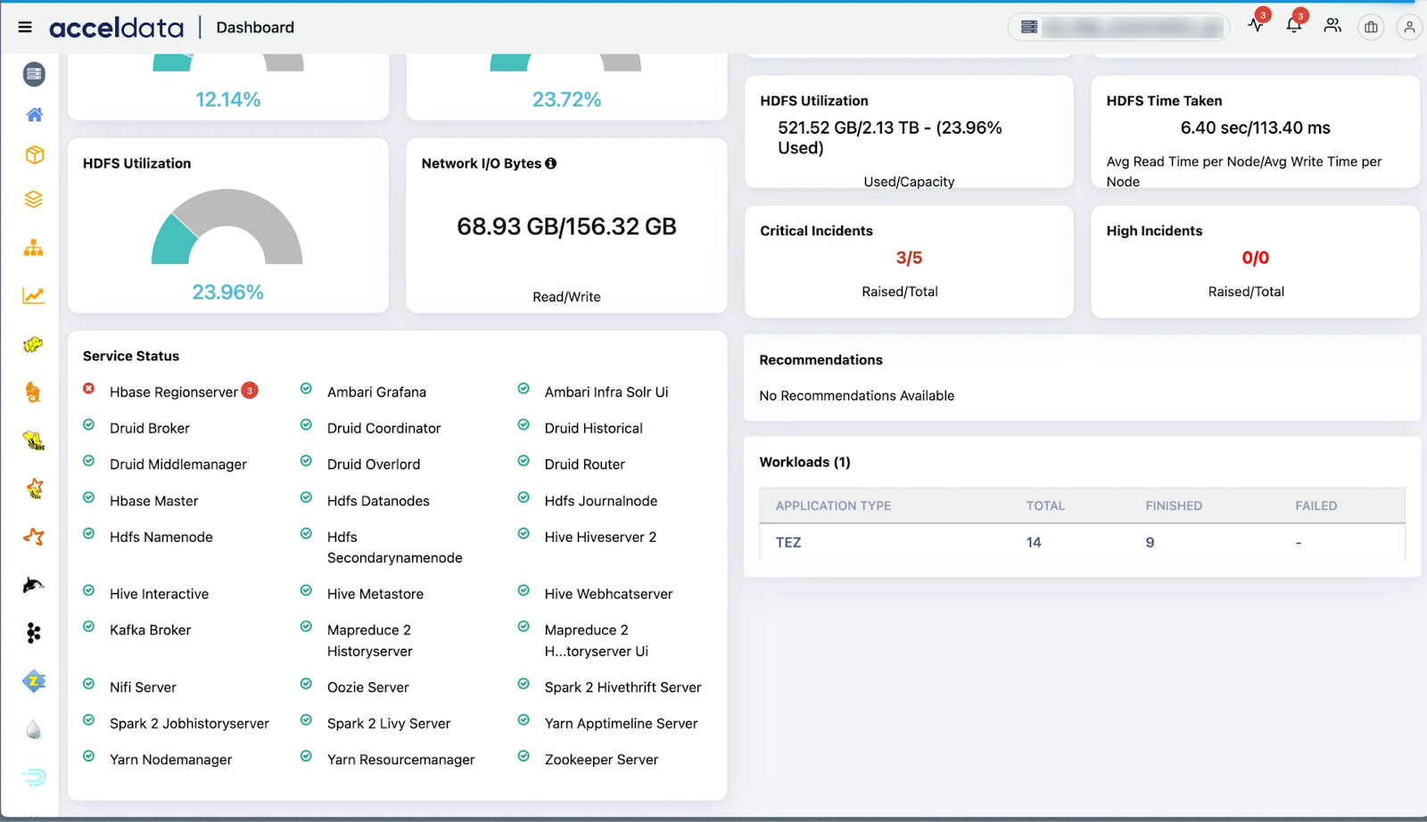Image resolution: width=1427 pixels, height=822 pixels.
Task: Open the plain orange Spark star icon
Action: (x=34, y=537)
